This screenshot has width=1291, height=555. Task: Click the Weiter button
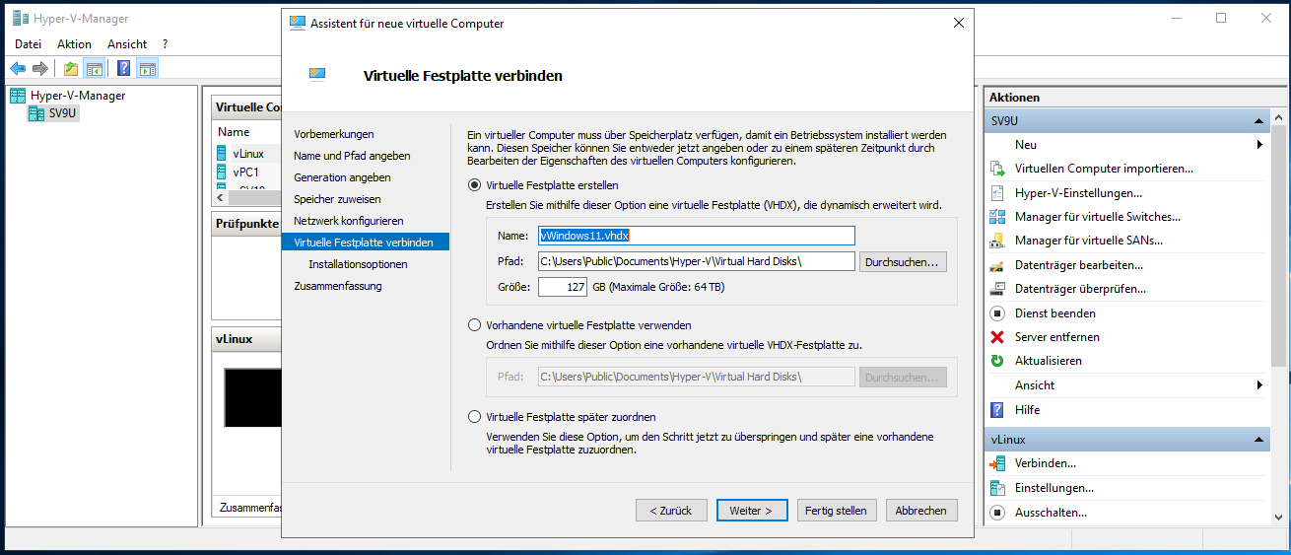[751, 511]
